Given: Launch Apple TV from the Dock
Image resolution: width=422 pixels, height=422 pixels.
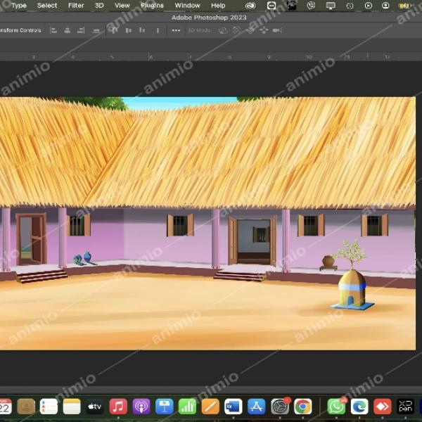Looking at the screenshot, I should (95, 407).
